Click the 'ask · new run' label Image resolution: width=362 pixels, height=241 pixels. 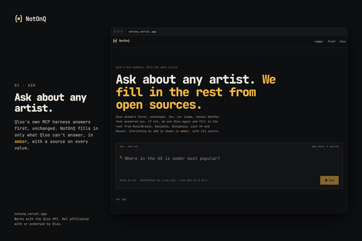128,146
